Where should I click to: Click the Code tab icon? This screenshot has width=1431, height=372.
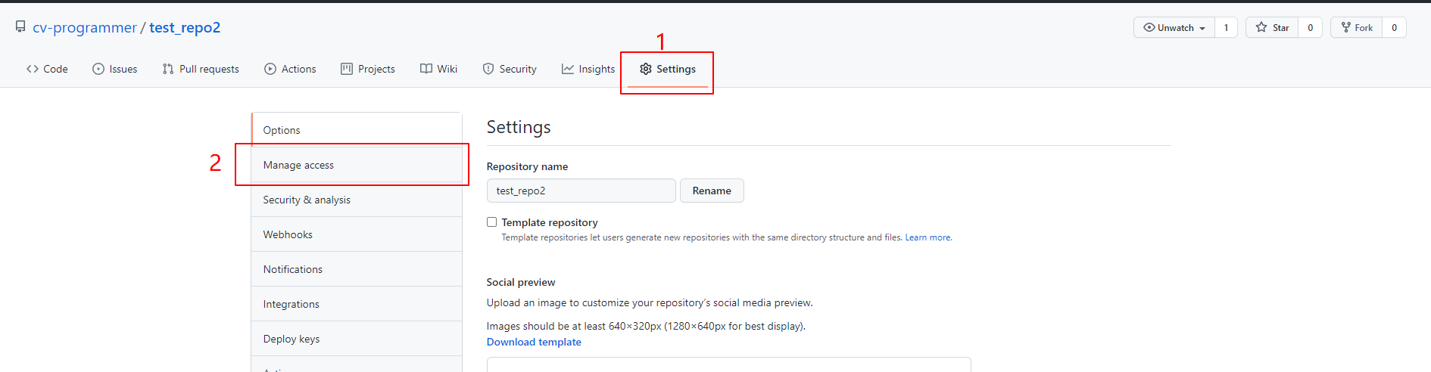(33, 69)
